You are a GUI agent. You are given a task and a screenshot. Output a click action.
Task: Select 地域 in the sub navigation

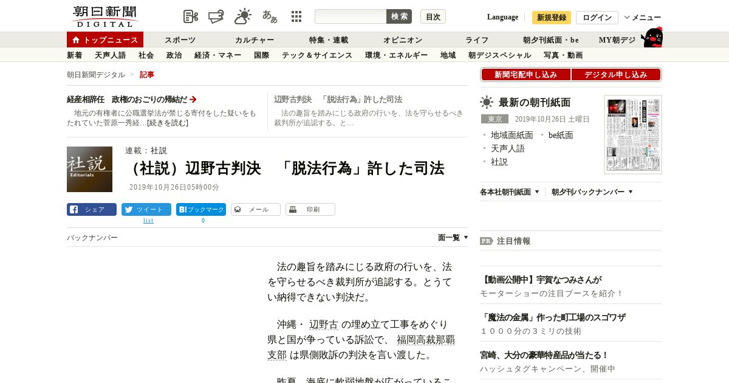click(448, 55)
